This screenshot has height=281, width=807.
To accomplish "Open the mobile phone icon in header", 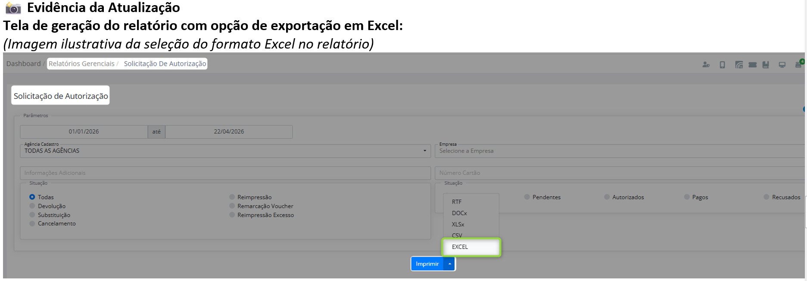I will coord(723,65).
